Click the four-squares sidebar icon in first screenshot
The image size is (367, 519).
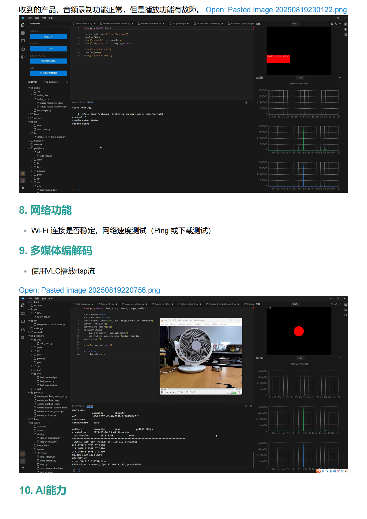point(23,33)
